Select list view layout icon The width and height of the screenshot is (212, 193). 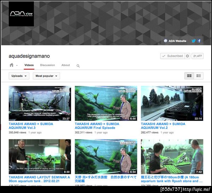199,76
